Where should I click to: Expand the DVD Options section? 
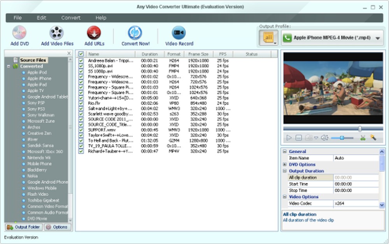[285, 165]
